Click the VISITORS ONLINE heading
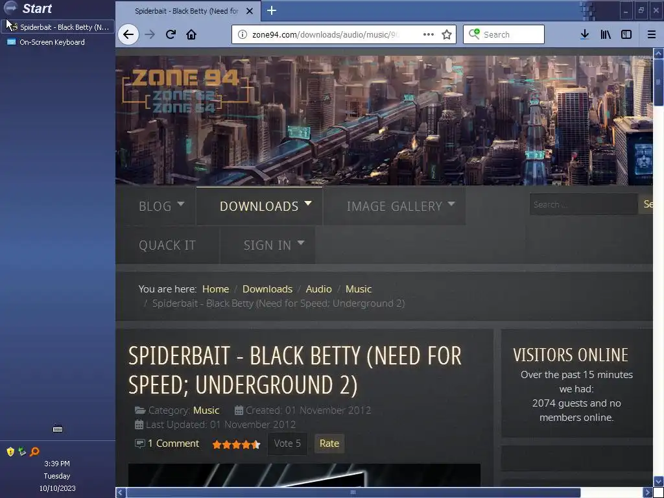Image resolution: width=664 pixels, height=498 pixels. pyautogui.click(x=571, y=355)
